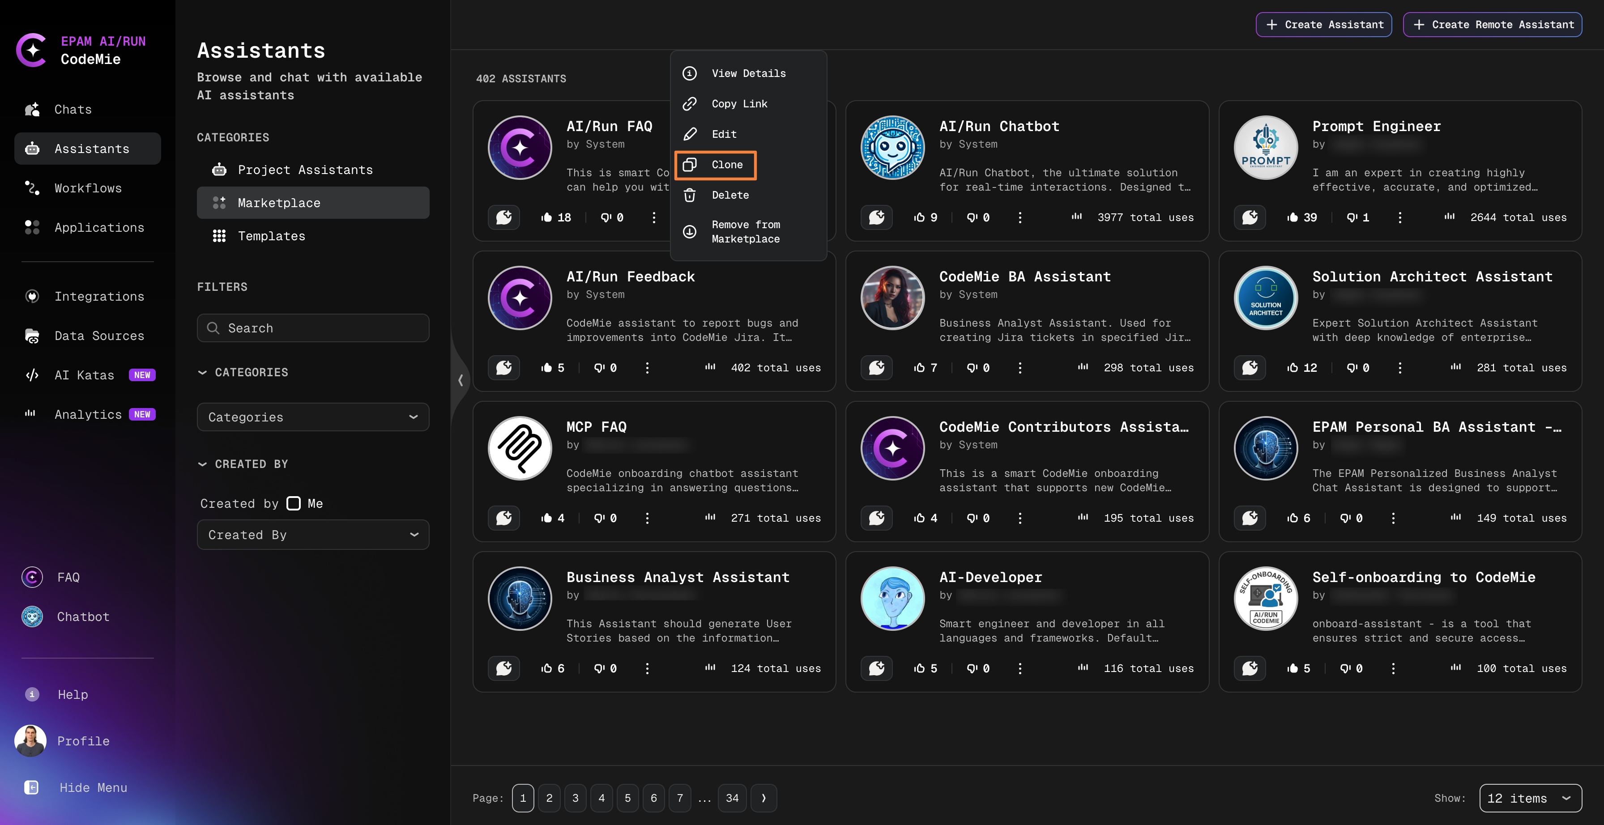
Task: Go to page 34 in pagination
Action: 732,798
